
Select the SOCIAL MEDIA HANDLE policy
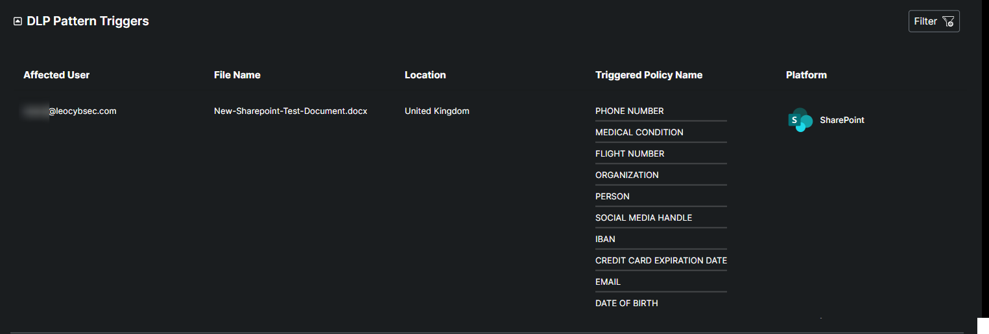tap(643, 218)
